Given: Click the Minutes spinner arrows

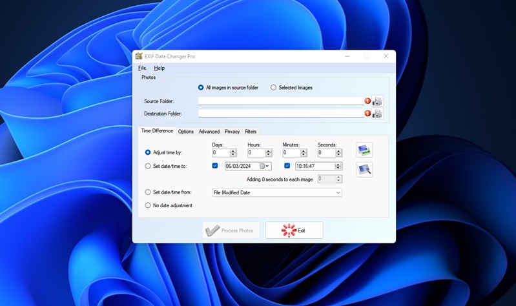Looking at the screenshot, I should coord(304,152).
